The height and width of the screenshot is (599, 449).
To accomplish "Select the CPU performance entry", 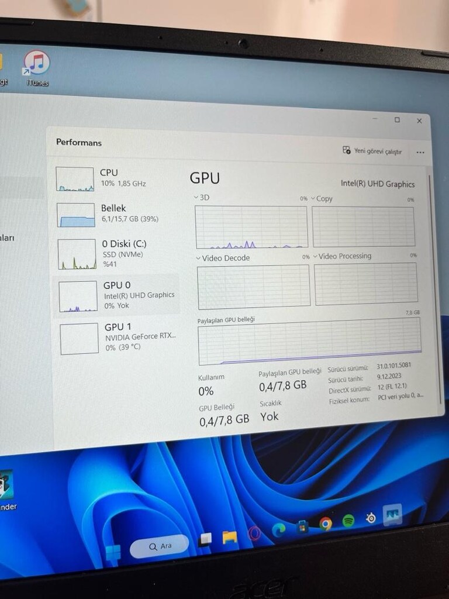I will point(115,178).
